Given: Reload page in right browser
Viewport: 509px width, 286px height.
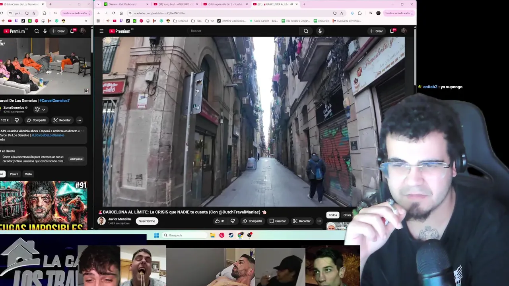Looking at the screenshot, I should click(113, 13).
